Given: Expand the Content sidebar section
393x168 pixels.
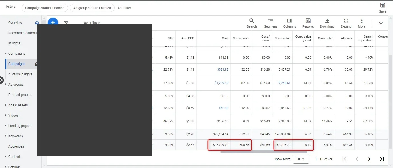Looking at the screenshot, I should [6, 157].
